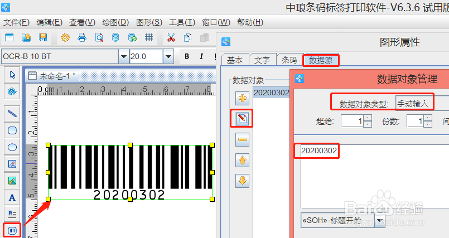Open the 窗口(W) menu

[216, 22]
